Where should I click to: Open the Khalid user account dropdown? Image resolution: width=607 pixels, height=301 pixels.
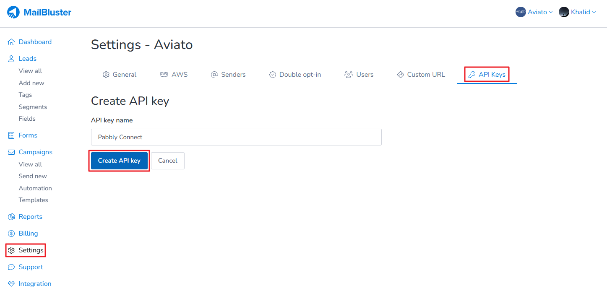point(577,12)
